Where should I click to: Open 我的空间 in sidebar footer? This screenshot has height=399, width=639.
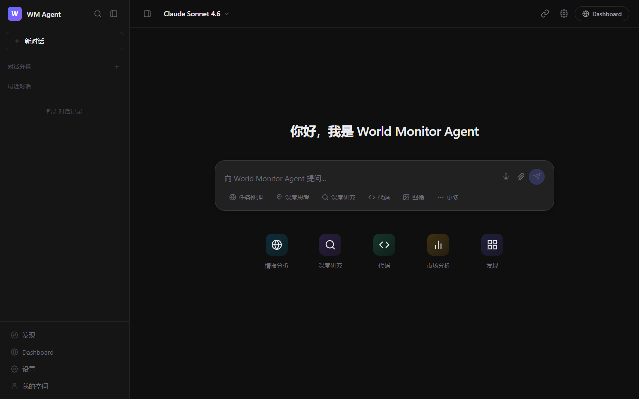[64, 386]
